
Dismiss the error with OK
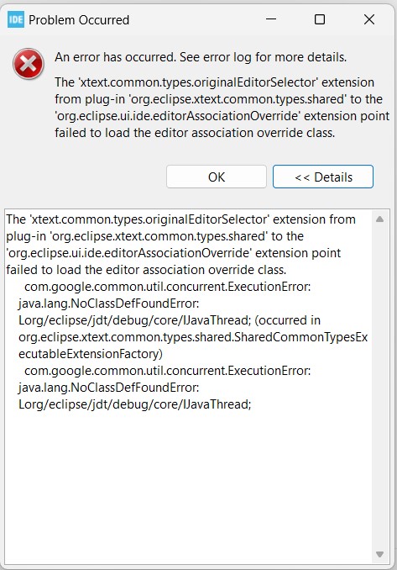click(x=217, y=177)
